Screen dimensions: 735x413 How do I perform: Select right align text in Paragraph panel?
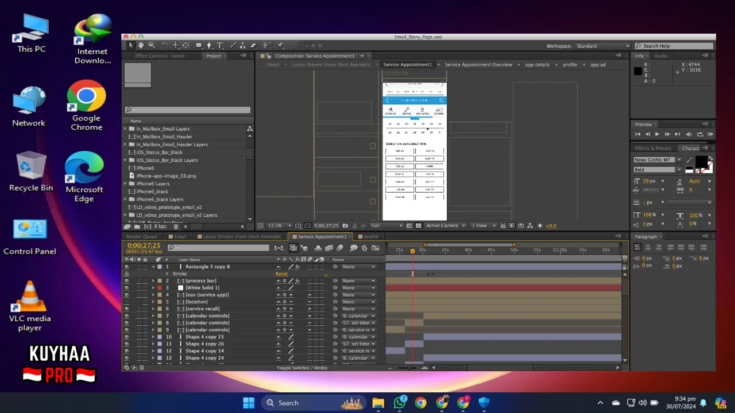(x=658, y=247)
